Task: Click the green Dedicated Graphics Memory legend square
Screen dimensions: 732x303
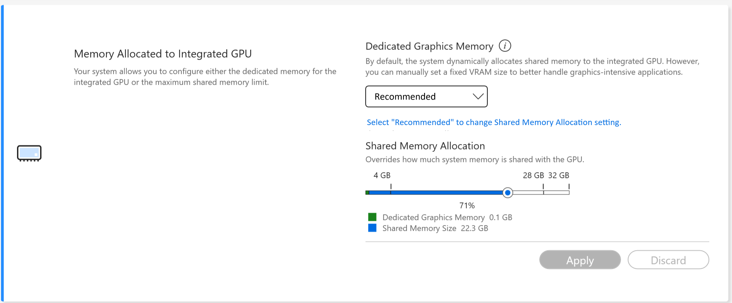Action: [x=372, y=217]
